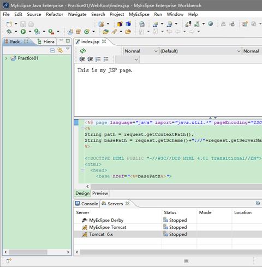This screenshot has width=262, height=267.
Task: Click the Servers view toolbar icon at right
Action: (x=258, y=203)
